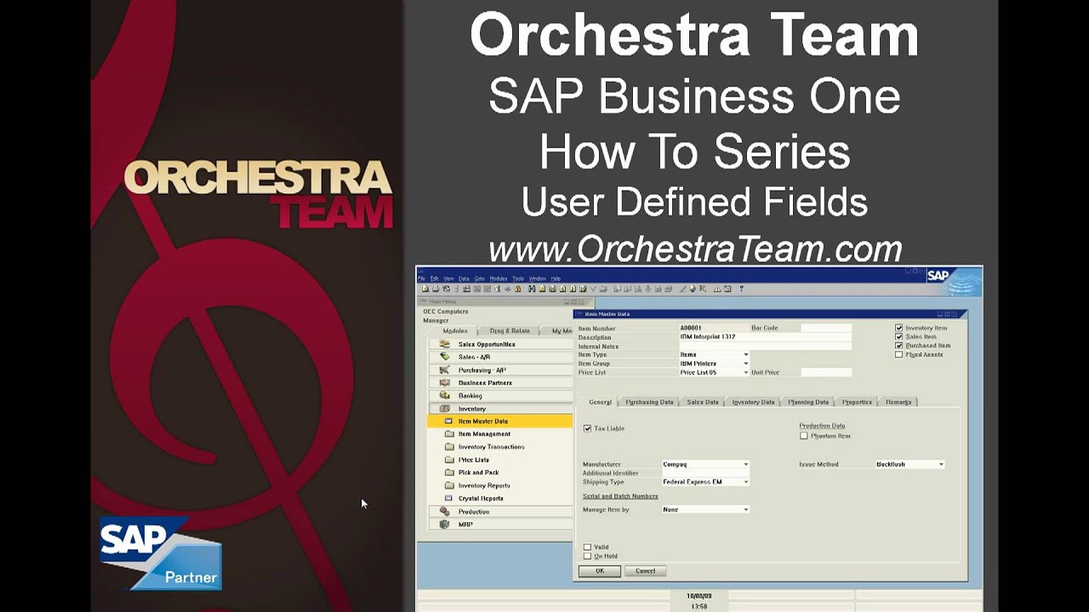Image resolution: width=1089 pixels, height=612 pixels.
Task: Open the Sales Opportunities module
Action: tap(500, 344)
